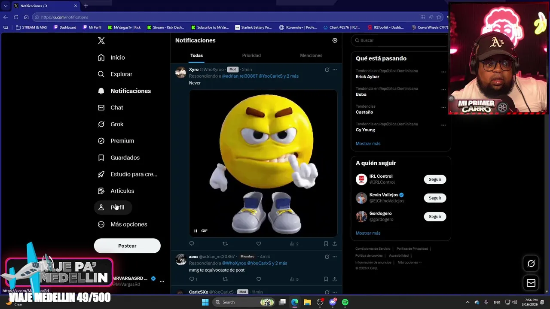This screenshot has width=550, height=309.
Task: Show more trending topics
Action: point(368,144)
